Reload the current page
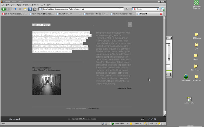This screenshot has height=127, width=204. coord(15,9)
